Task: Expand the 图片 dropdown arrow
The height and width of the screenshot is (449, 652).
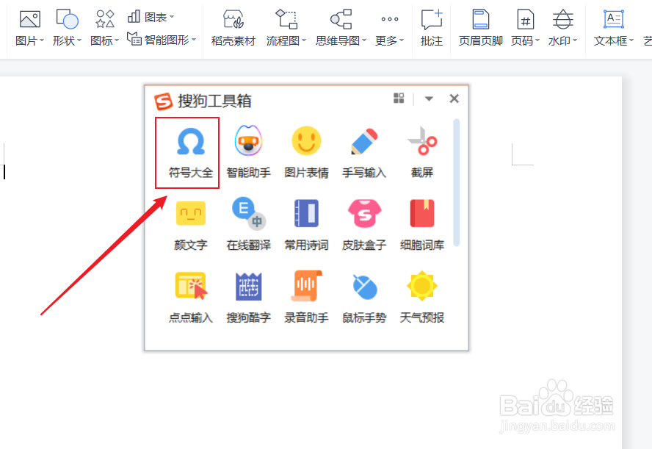Action: tap(42, 40)
